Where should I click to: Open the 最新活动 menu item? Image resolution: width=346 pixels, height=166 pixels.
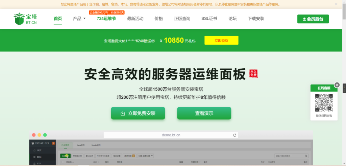pyautogui.click(x=135, y=19)
